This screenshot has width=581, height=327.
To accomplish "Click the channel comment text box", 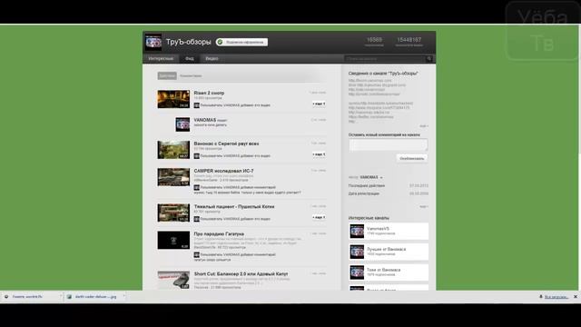I will click(x=389, y=144).
